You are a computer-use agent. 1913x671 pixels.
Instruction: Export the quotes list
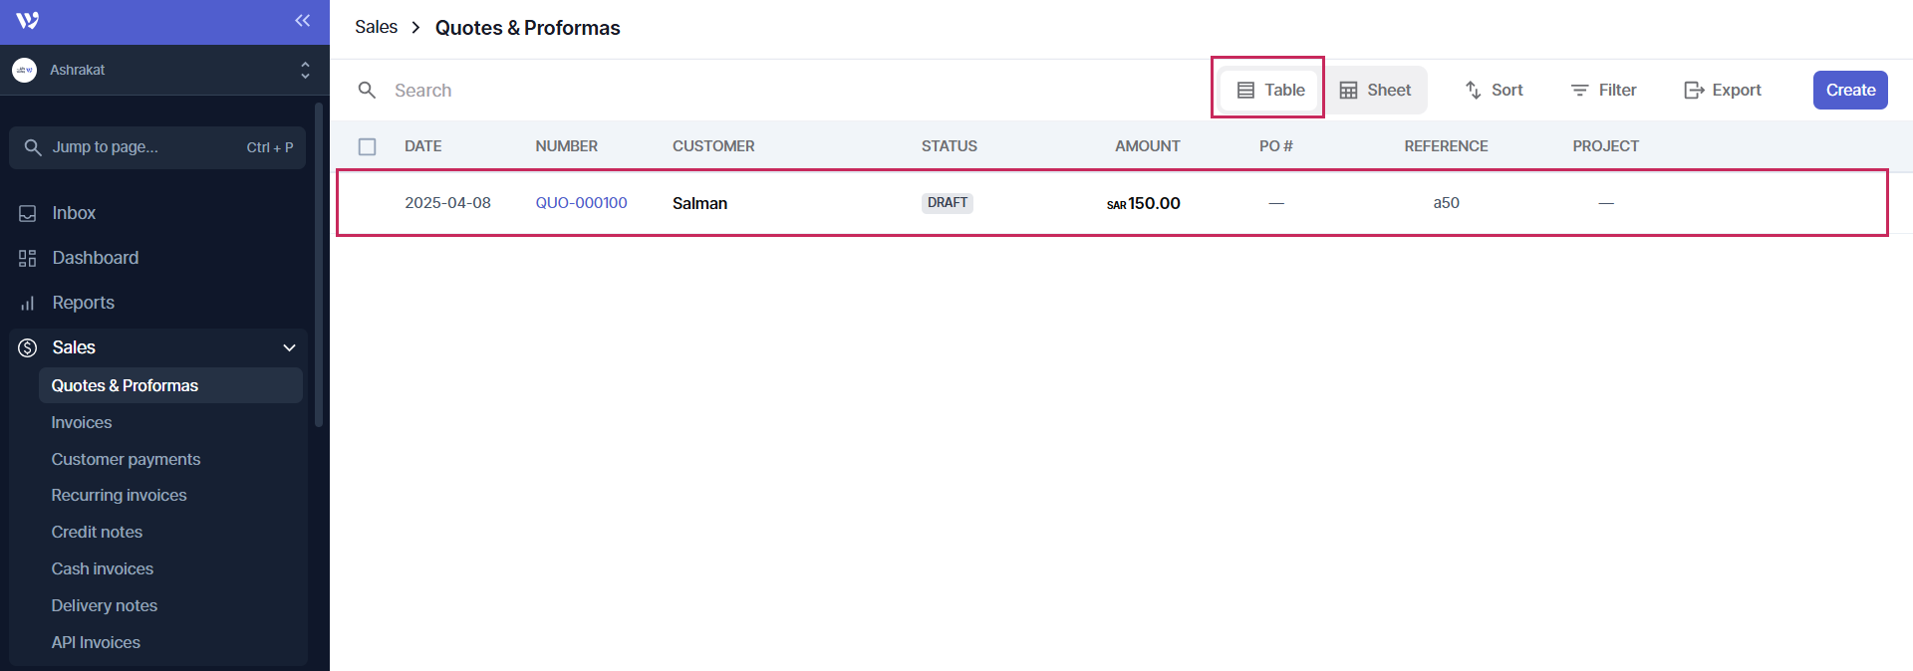pyautogui.click(x=1722, y=91)
